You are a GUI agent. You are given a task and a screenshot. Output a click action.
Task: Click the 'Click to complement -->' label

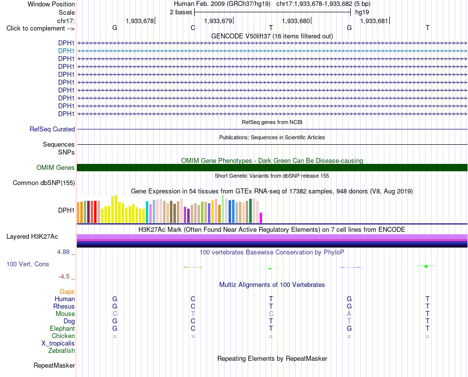pyautogui.click(x=40, y=29)
